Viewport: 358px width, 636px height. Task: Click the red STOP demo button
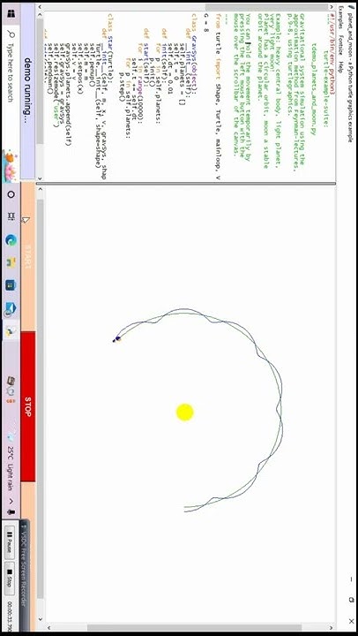coord(28,407)
